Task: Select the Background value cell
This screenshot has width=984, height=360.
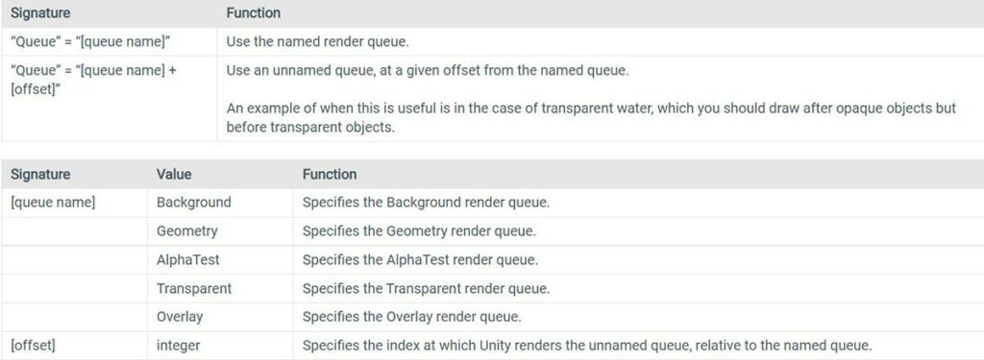Action: pos(220,204)
